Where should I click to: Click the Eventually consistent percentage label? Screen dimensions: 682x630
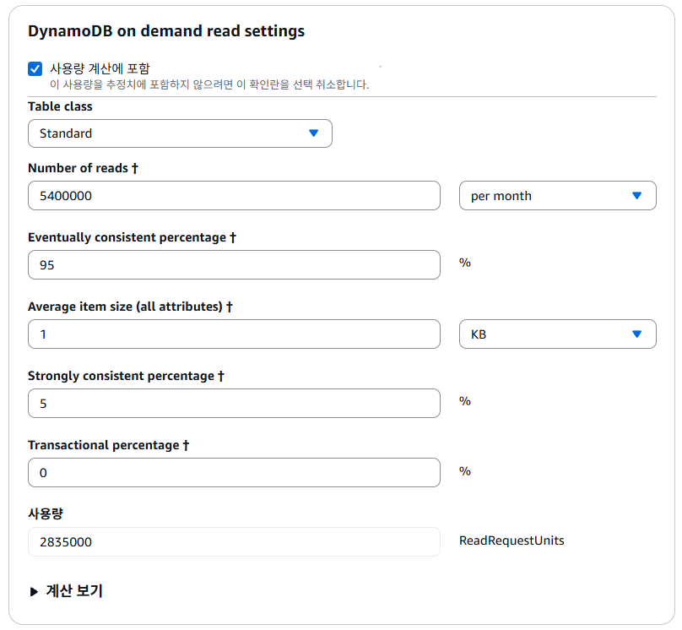(x=132, y=237)
